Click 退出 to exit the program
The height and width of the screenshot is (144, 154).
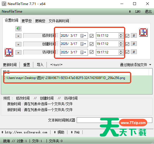[x=148, y=12]
